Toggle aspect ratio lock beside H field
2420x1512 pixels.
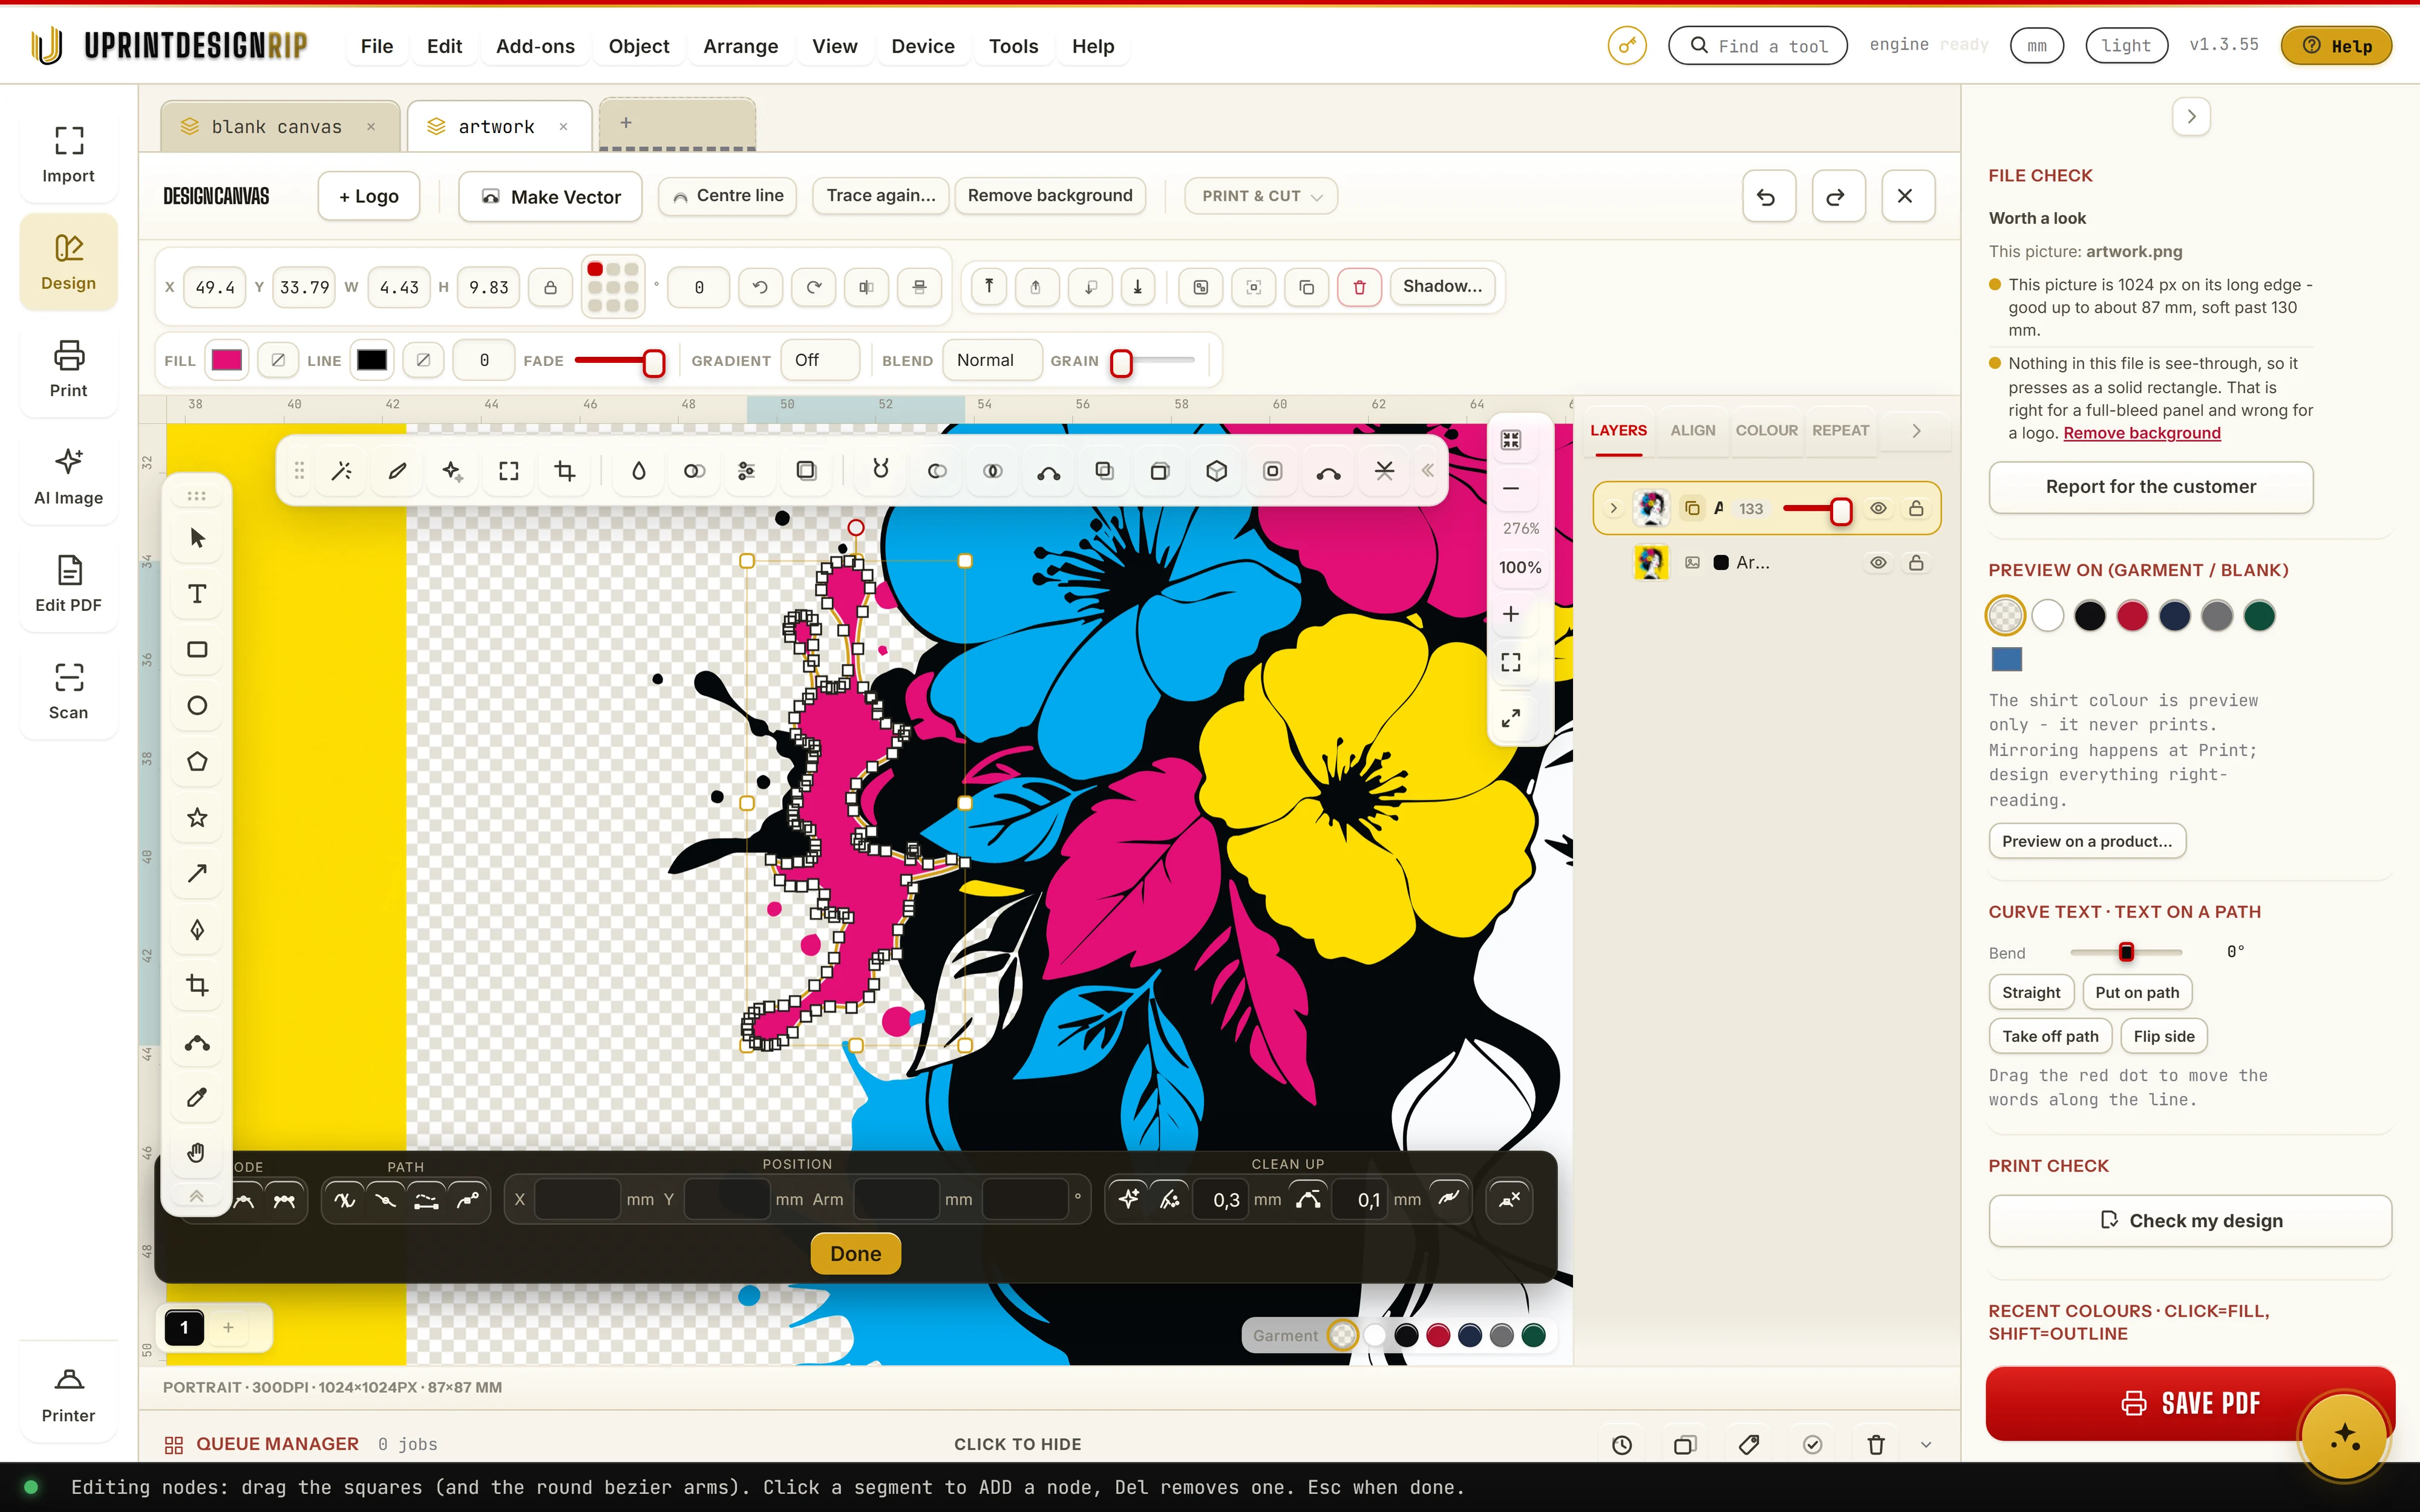point(550,287)
